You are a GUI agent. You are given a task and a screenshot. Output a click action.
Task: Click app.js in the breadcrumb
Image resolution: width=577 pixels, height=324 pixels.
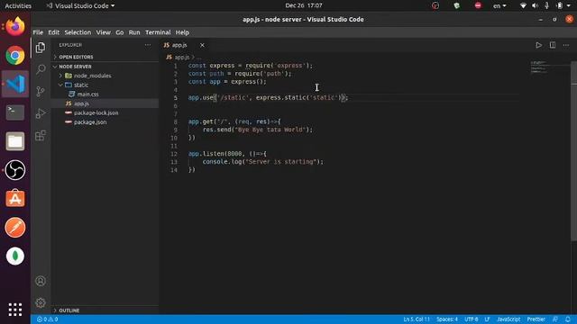181,58
